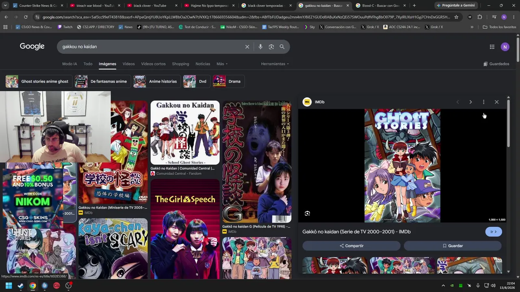Screen dimensions: 520x292
Task: Click the Pregúntale a Gemini button
Action: pos(455,6)
